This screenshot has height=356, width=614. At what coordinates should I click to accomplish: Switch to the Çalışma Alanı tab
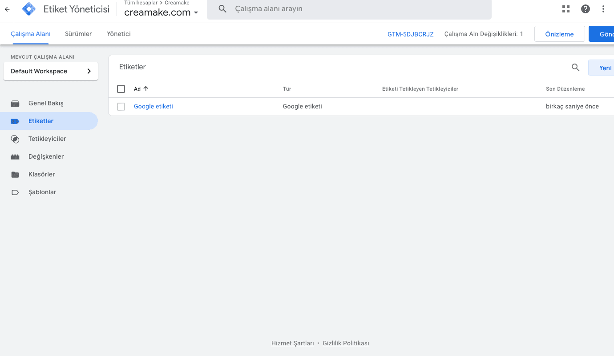[31, 34]
